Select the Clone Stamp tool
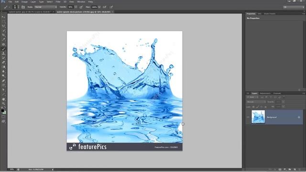 tap(3, 53)
